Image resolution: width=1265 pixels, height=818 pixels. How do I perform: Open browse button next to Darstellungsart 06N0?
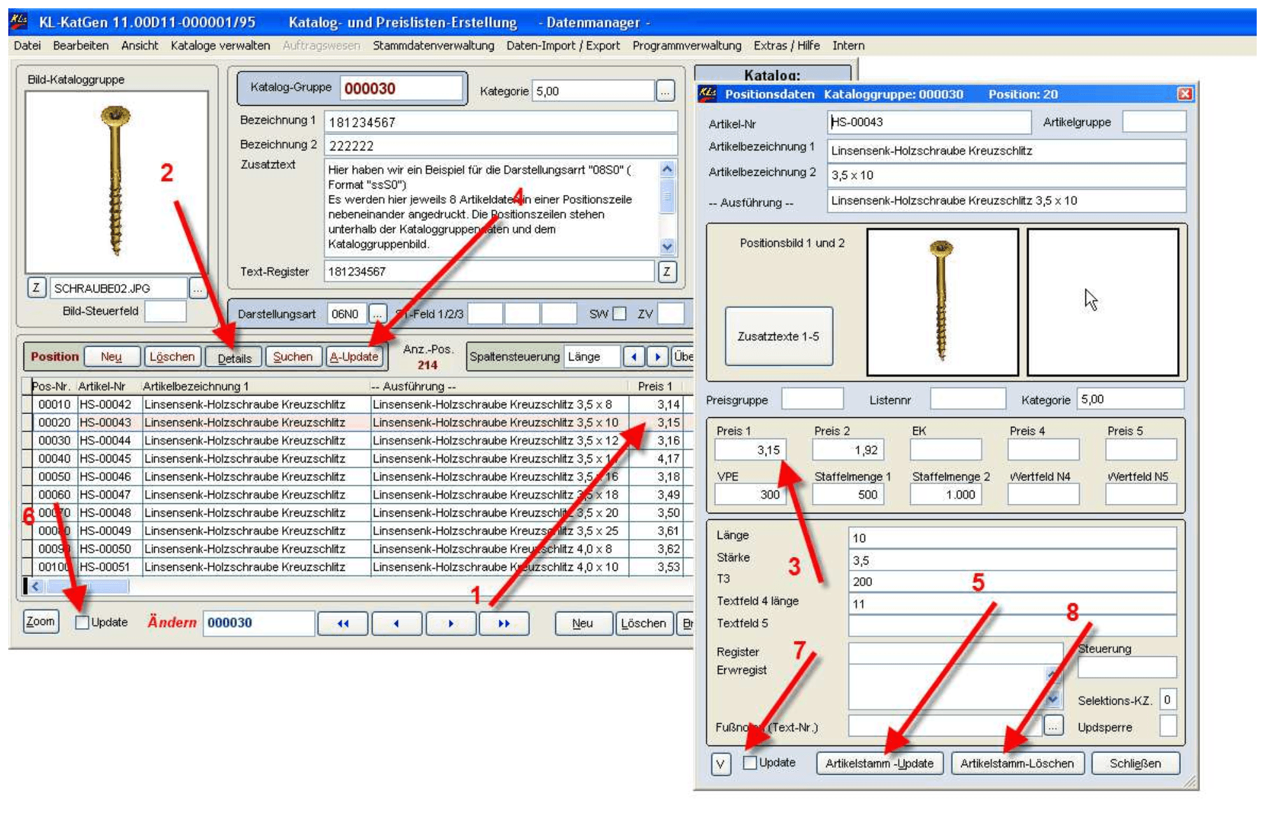[x=378, y=313]
